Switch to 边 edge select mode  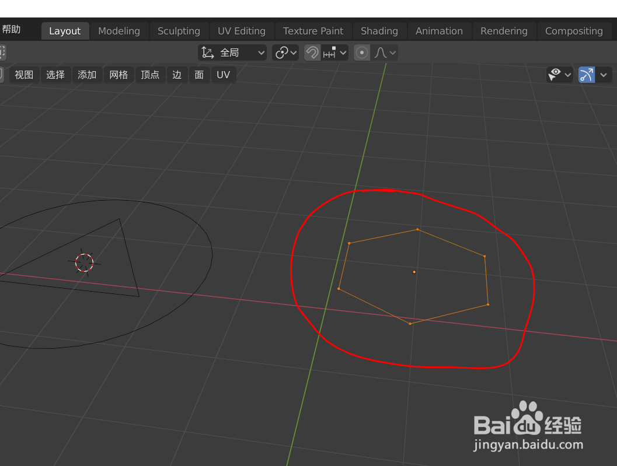(176, 75)
